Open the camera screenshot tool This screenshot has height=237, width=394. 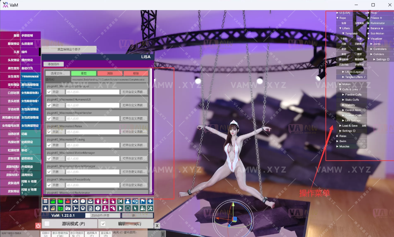coord(68,208)
